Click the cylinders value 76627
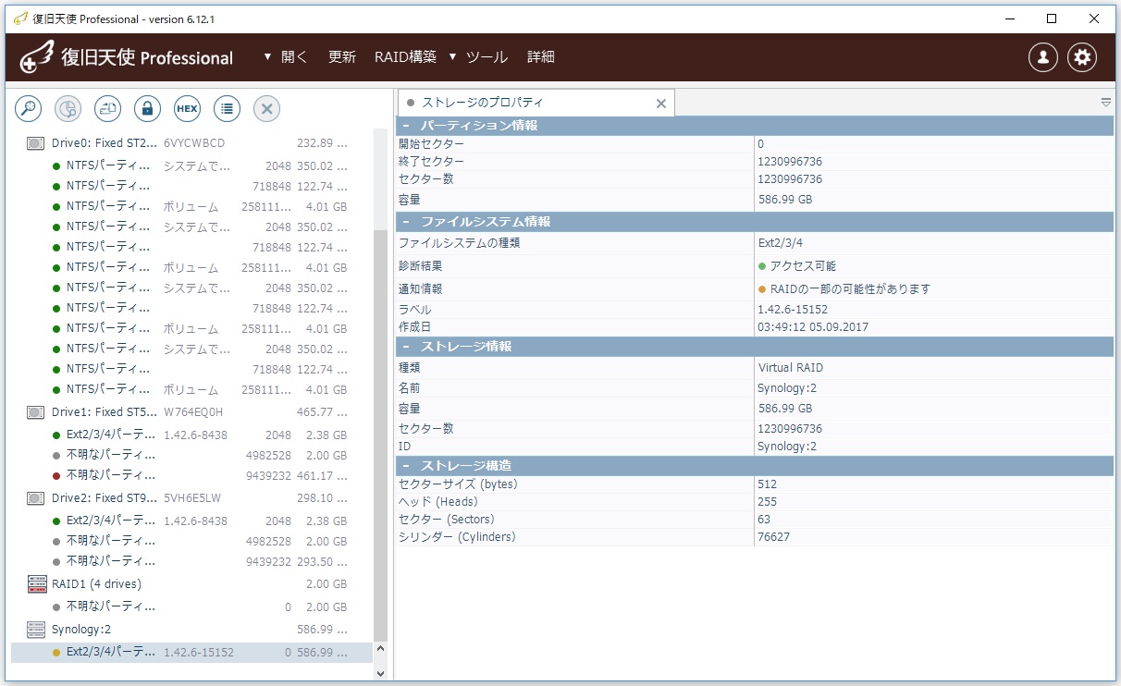Screen dimensions: 1121x686 click(x=773, y=537)
